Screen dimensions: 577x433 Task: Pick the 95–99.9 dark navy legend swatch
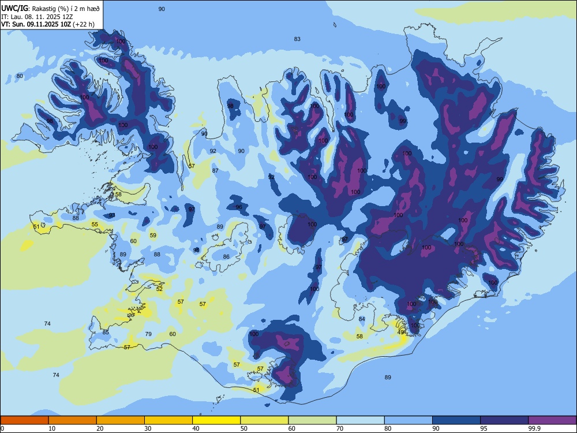[x=504, y=420]
